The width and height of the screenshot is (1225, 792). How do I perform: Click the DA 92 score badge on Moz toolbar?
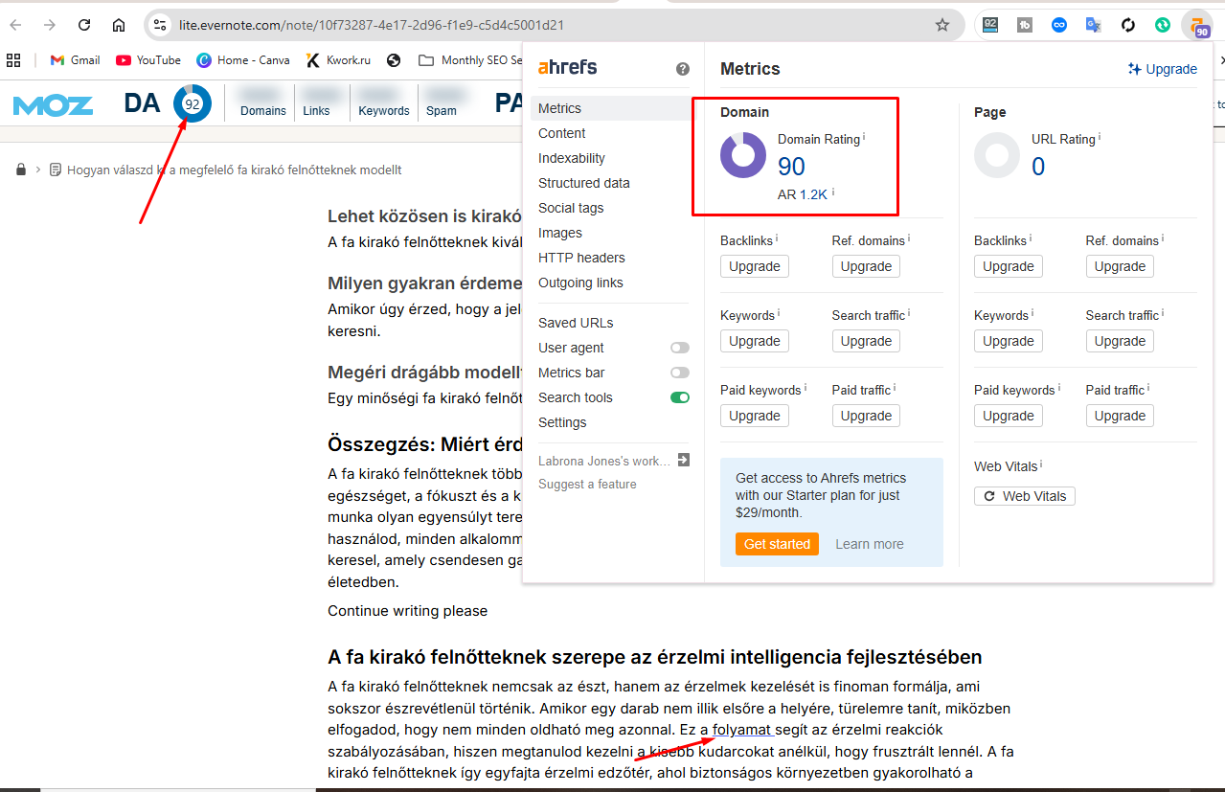[x=193, y=103]
